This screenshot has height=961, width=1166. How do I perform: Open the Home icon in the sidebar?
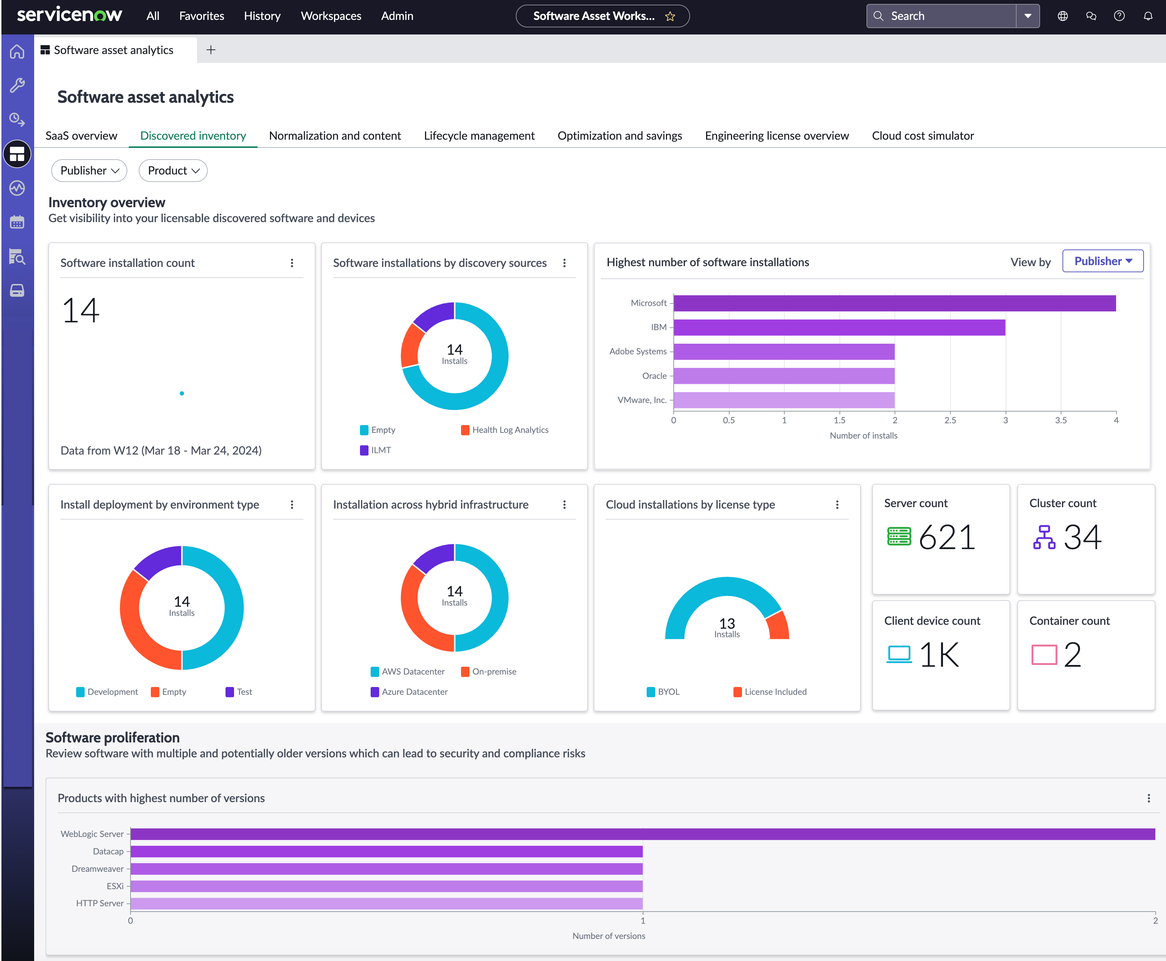[17, 52]
